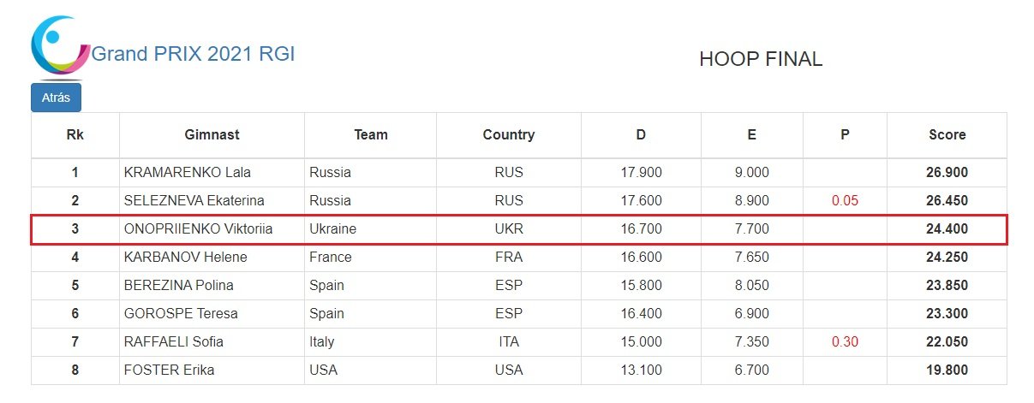The width and height of the screenshot is (1034, 403).
Task: Click the HOOP FINAL heading
Action: point(761,59)
